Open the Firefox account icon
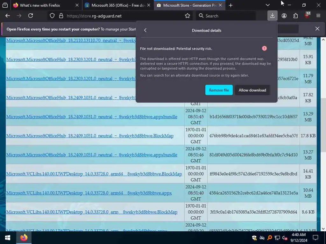This screenshot has height=244, width=326. pyautogui.click(x=284, y=16)
